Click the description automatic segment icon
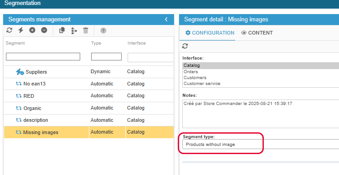Screen dimensions: 339x175 [x=19, y=120]
